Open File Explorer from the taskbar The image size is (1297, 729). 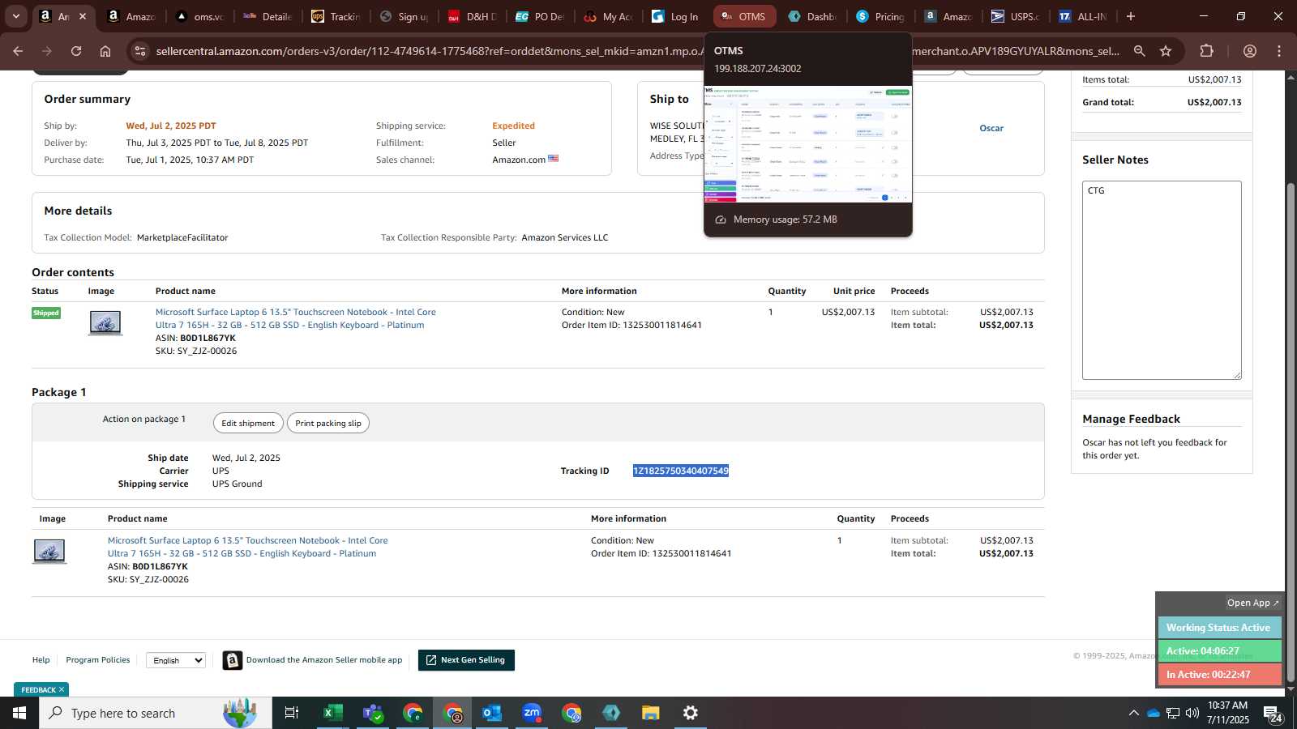pyautogui.click(x=651, y=713)
